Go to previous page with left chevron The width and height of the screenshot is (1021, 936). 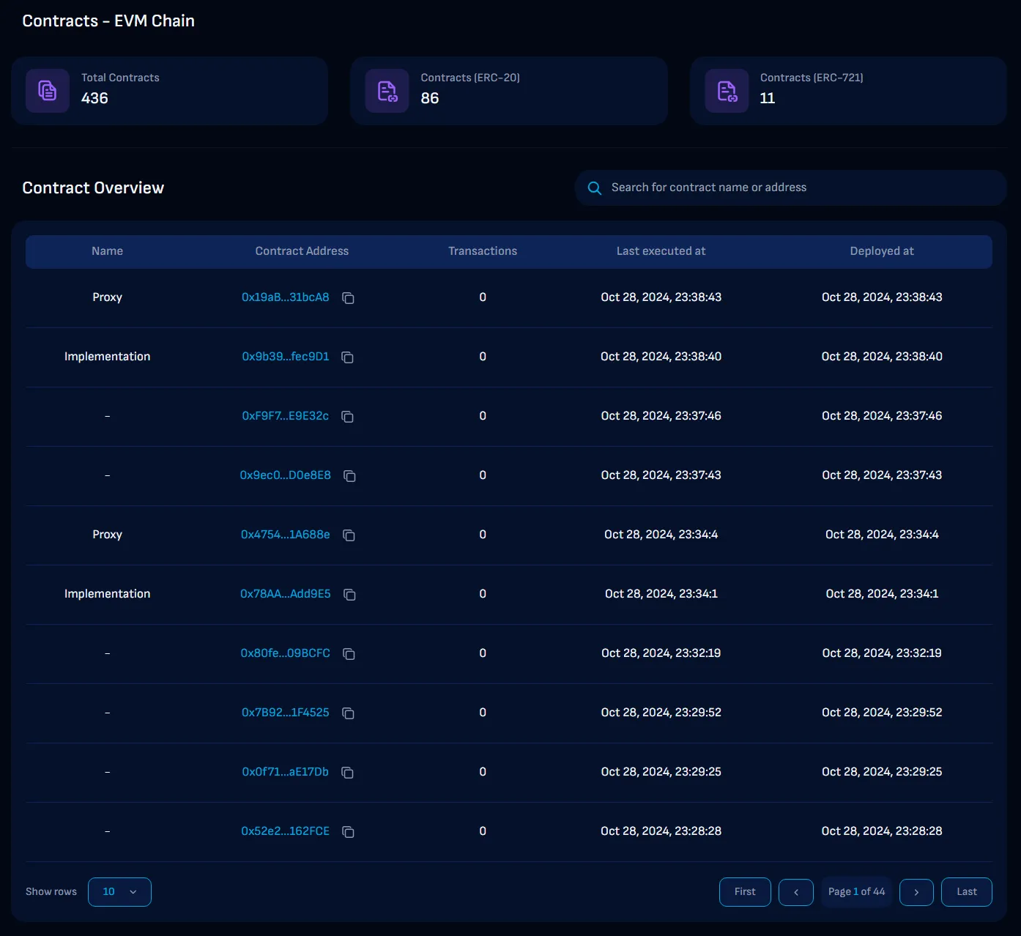(796, 892)
